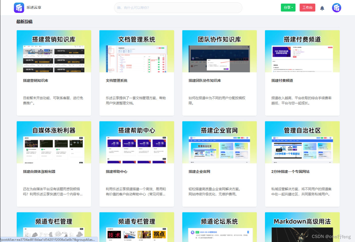Click description 频道收入越高，平台收取的综合手续费率越低
The height and width of the screenshot is (242, 355).
(302, 100)
